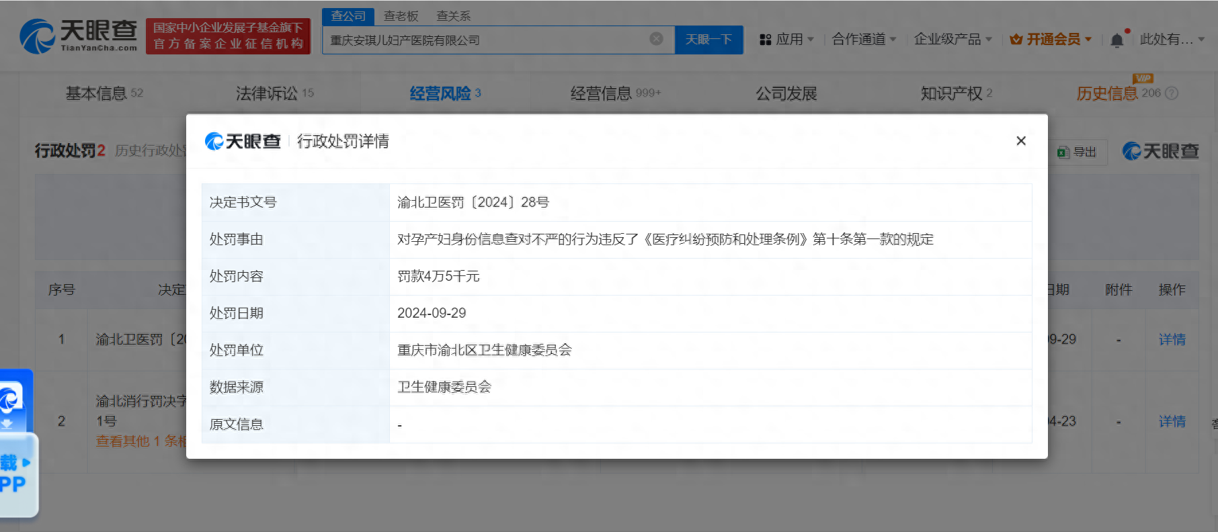Screen dimensions: 1218x532
Task: Open the 合作通道 dropdown menu
Action: coord(864,40)
